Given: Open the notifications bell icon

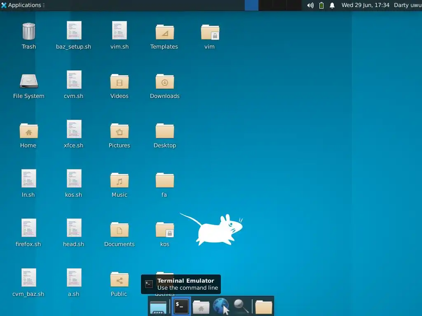Looking at the screenshot, I should point(332,5).
